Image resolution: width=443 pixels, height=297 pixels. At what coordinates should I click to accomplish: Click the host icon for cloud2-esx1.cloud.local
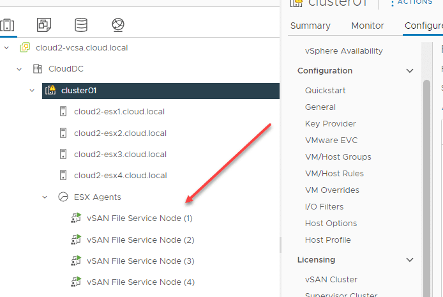click(x=63, y=111)
